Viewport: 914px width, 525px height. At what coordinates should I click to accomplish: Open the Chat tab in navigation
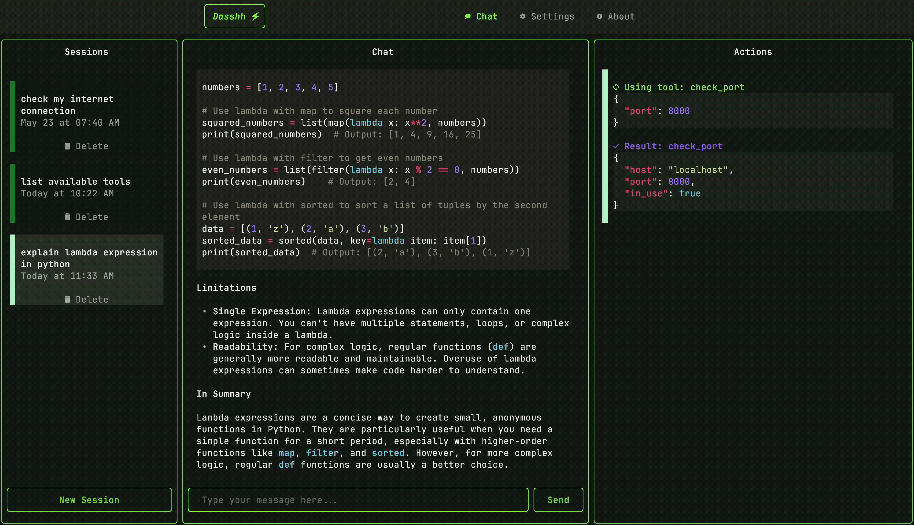tap(481, 16)
